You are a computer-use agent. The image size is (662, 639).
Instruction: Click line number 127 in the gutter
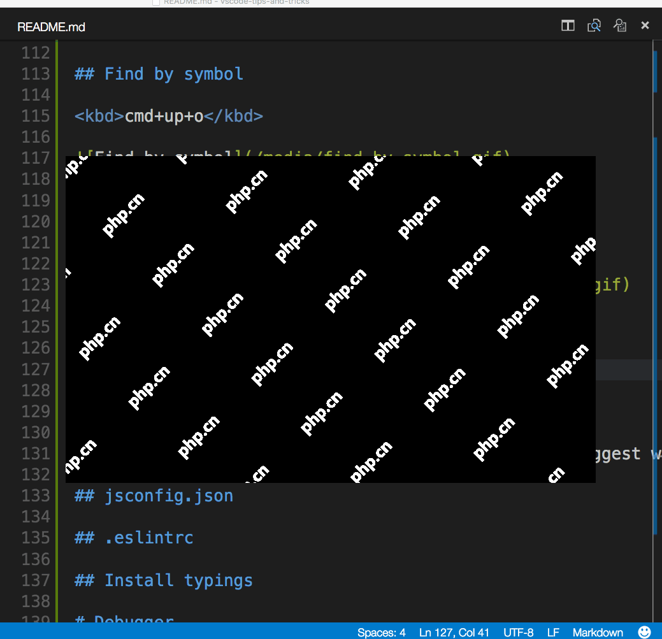36,370
